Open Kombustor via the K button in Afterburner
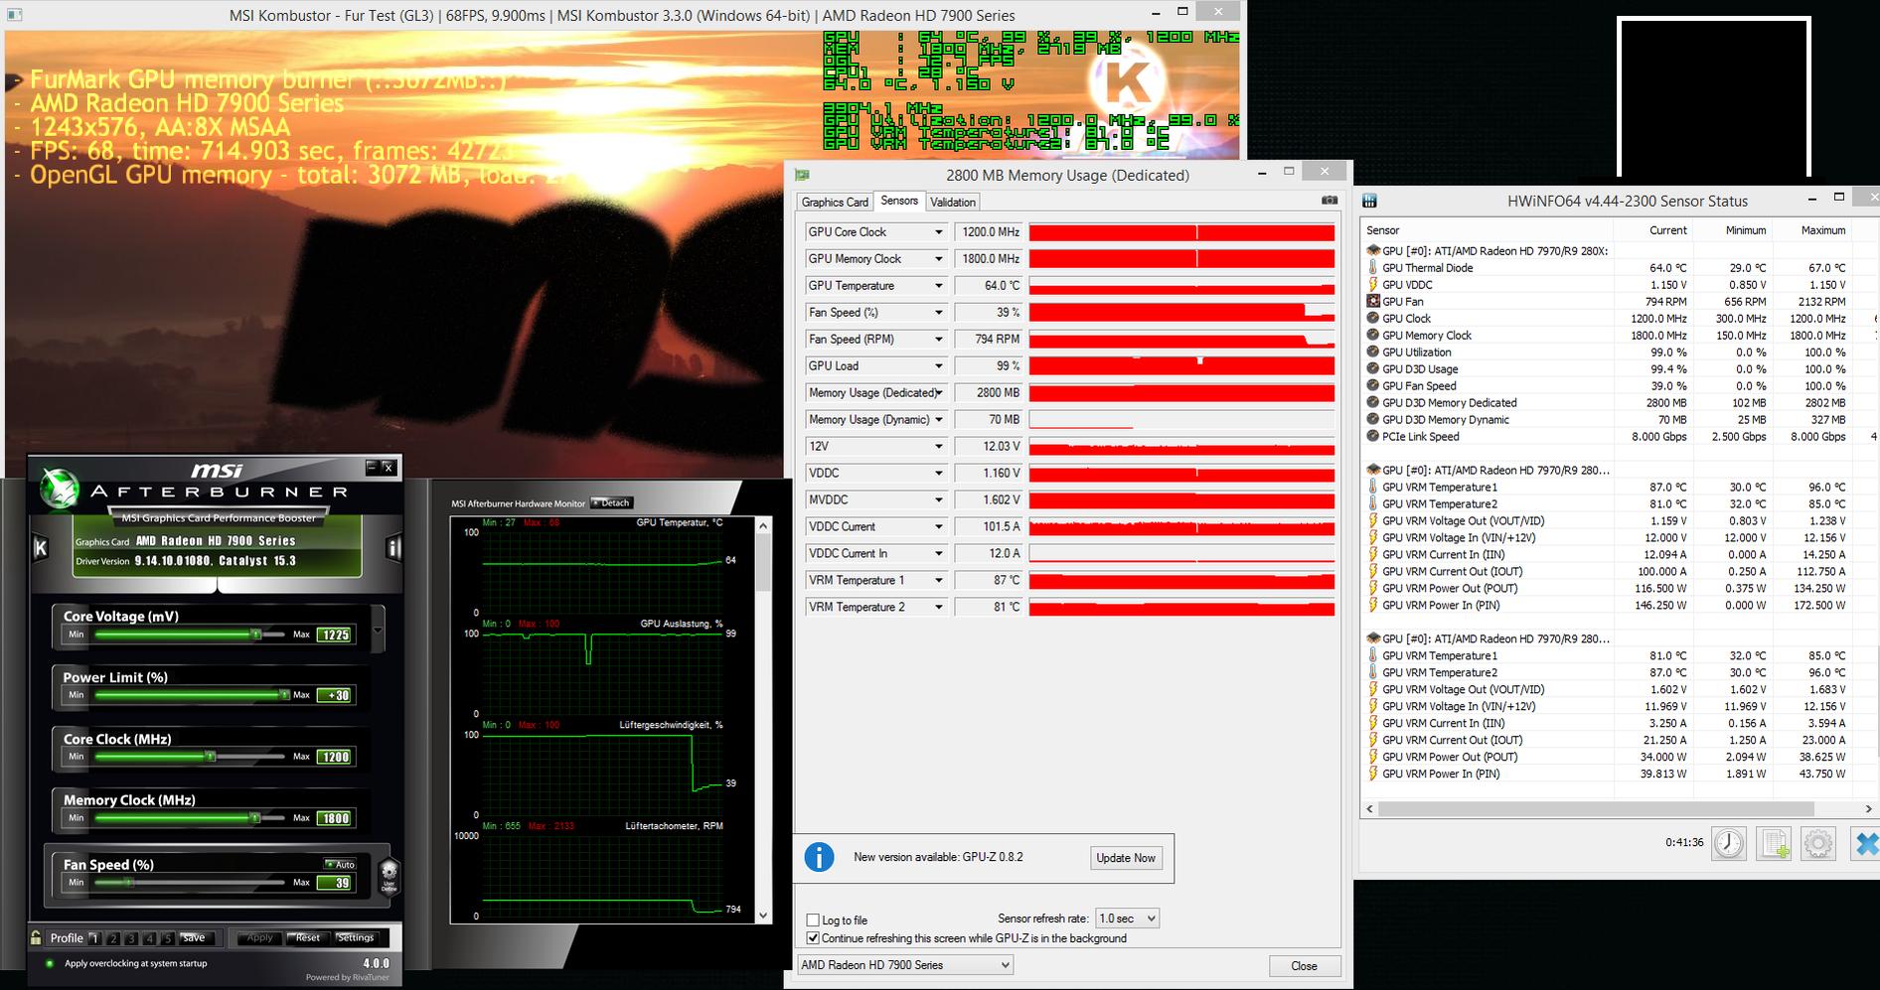 [41, 548]
